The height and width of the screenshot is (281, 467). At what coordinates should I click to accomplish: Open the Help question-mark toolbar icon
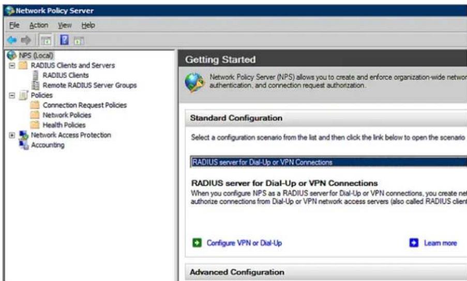click(64, 40)
